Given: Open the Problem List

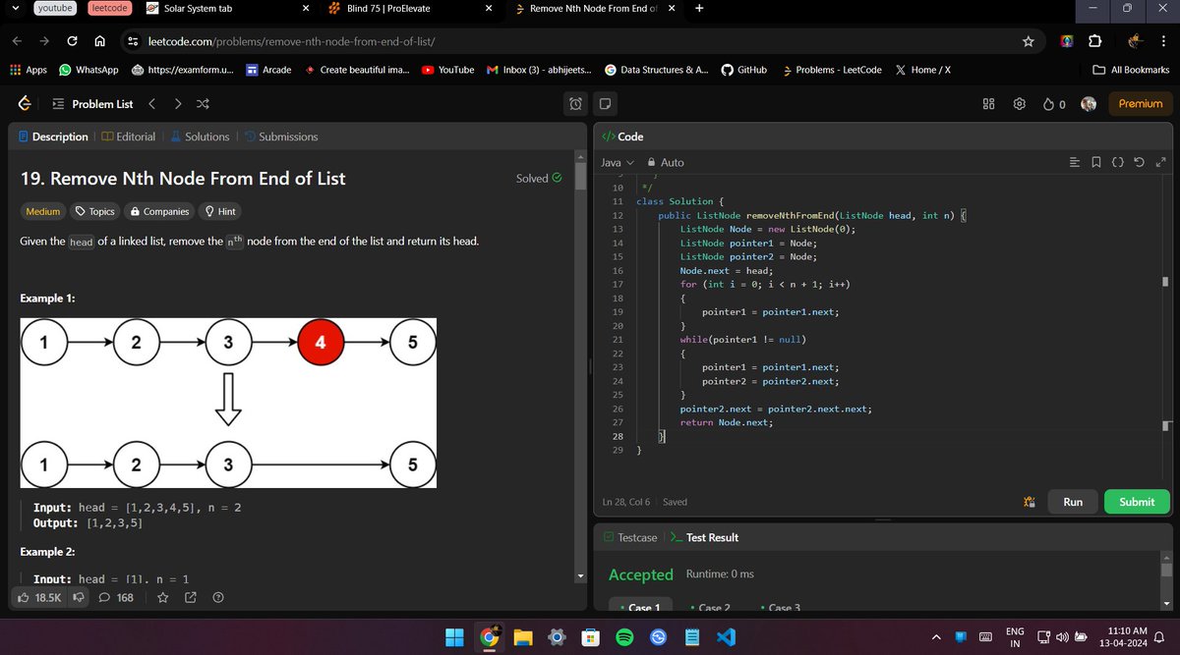Looking at the screenshot, I should click(x=92, y=103).
